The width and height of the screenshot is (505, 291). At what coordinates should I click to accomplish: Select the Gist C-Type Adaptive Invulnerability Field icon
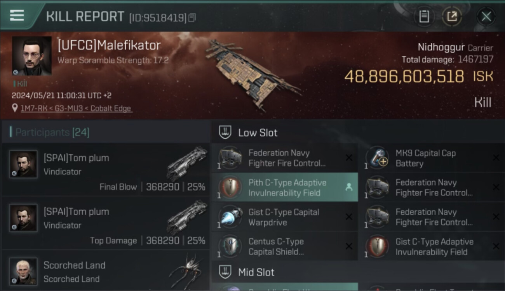377,246
